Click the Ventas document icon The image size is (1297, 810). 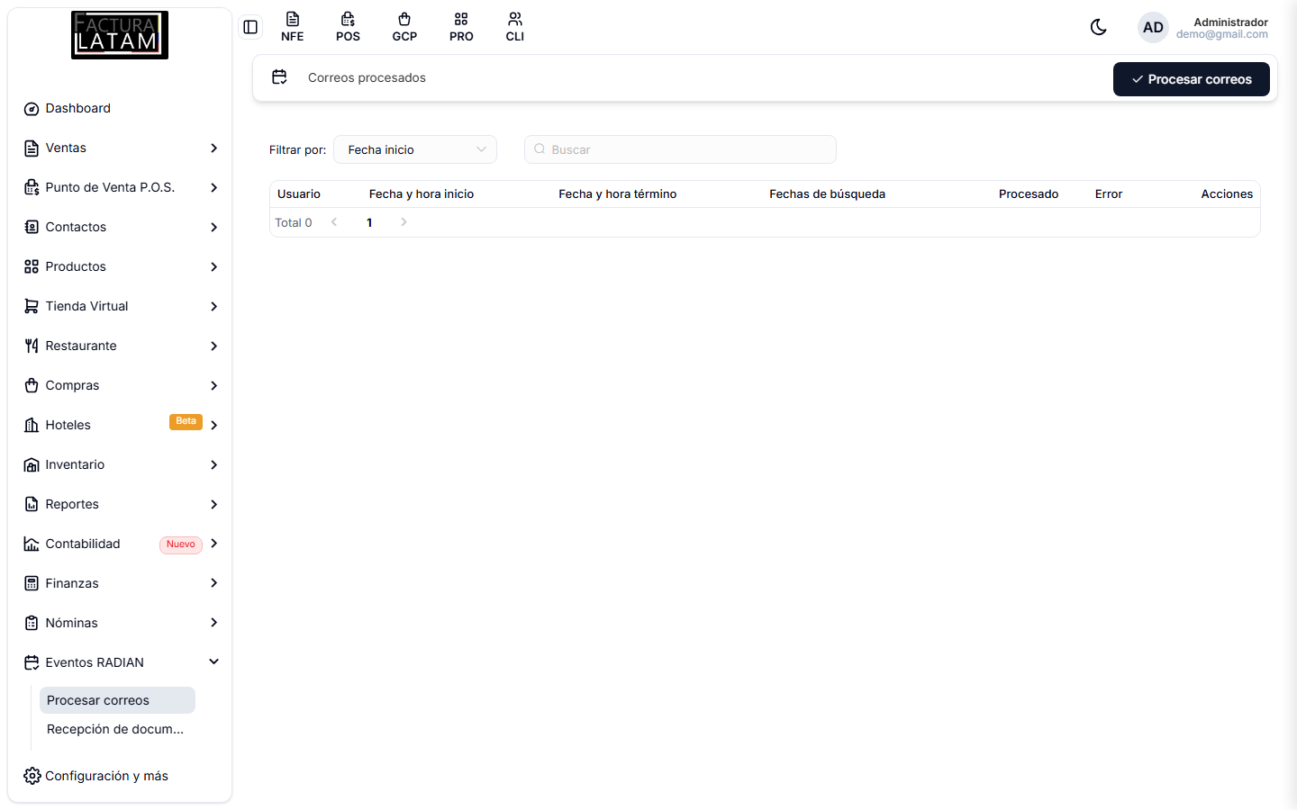pos(32,148)
